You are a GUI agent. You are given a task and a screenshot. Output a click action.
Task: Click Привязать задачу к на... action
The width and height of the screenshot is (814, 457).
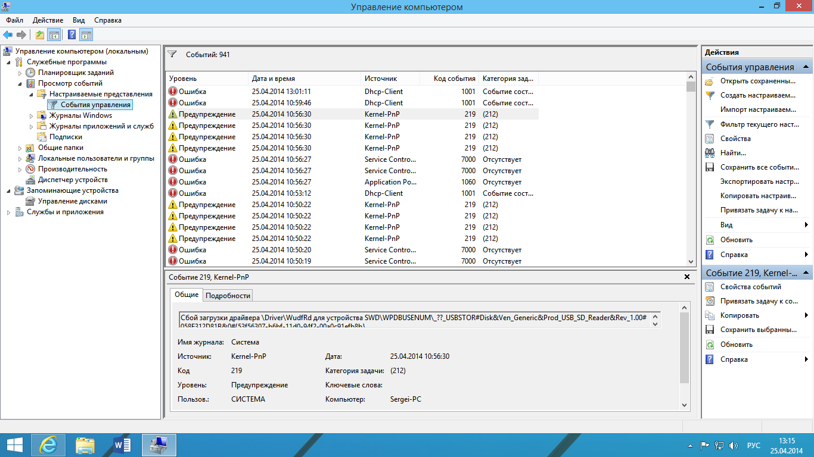(759, 210)
